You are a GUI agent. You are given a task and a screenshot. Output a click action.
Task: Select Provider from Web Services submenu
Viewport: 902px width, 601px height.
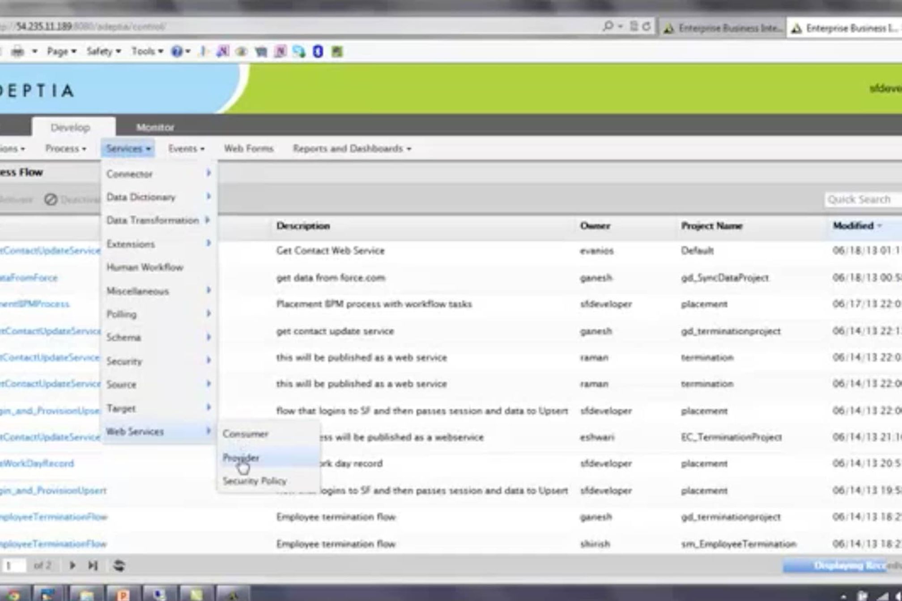241,457
